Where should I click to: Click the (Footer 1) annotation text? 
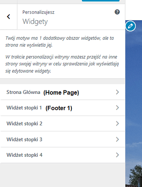[x=59, y=108]
